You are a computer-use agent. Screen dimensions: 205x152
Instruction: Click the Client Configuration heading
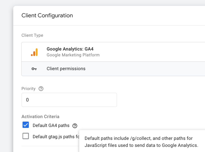(47, 15)
